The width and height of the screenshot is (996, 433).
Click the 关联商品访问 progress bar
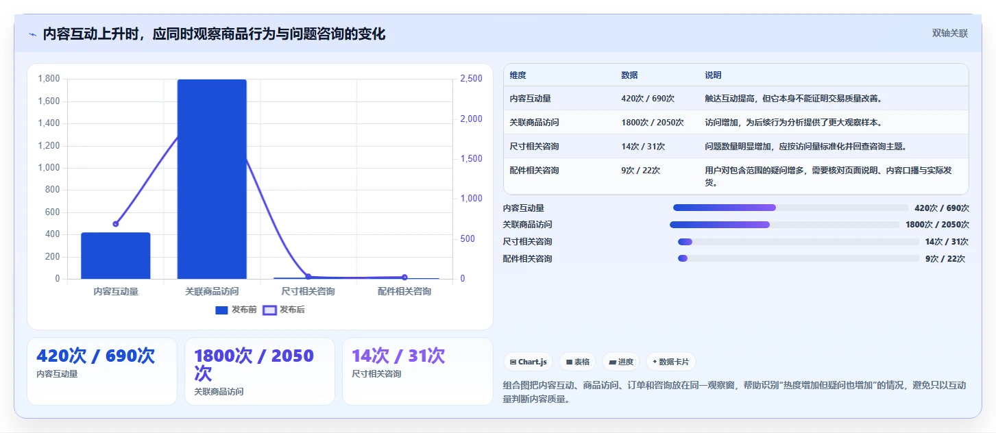784,225
